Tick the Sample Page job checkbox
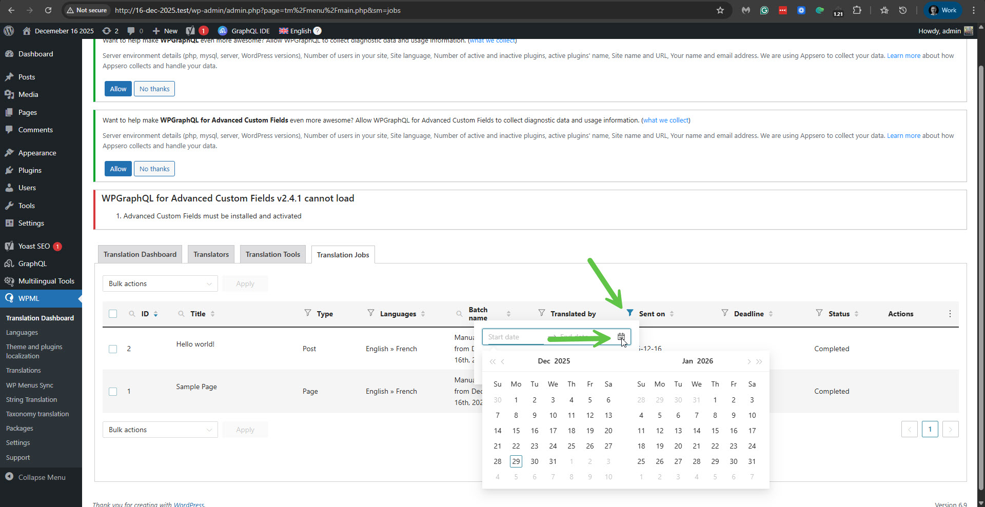This screenshot has height=507, width=985. click(x=113, y=392)
